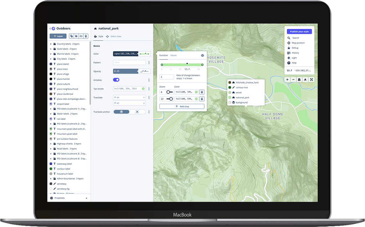The height and width of the screenshot is (227, 365).
Task: Zoom in the map with plus button
Action: point(287,80)
